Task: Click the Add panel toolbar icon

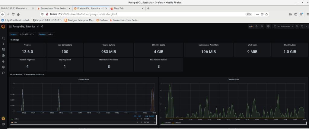Action: (x=250, y=27)
